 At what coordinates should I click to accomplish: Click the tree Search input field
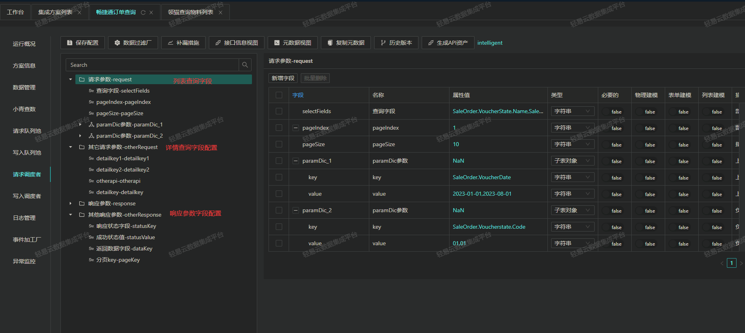point(152,65)
